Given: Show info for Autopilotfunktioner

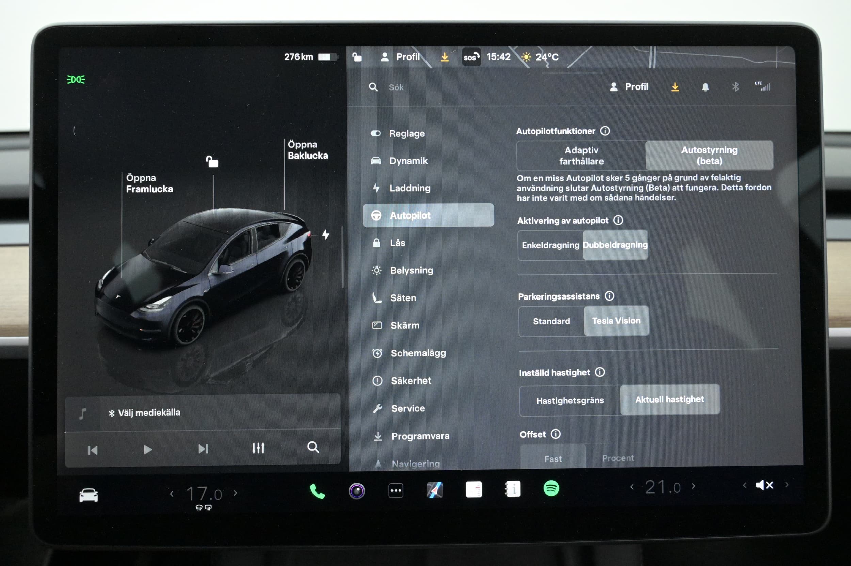Looking at the screenshot, I should (605, 131).
